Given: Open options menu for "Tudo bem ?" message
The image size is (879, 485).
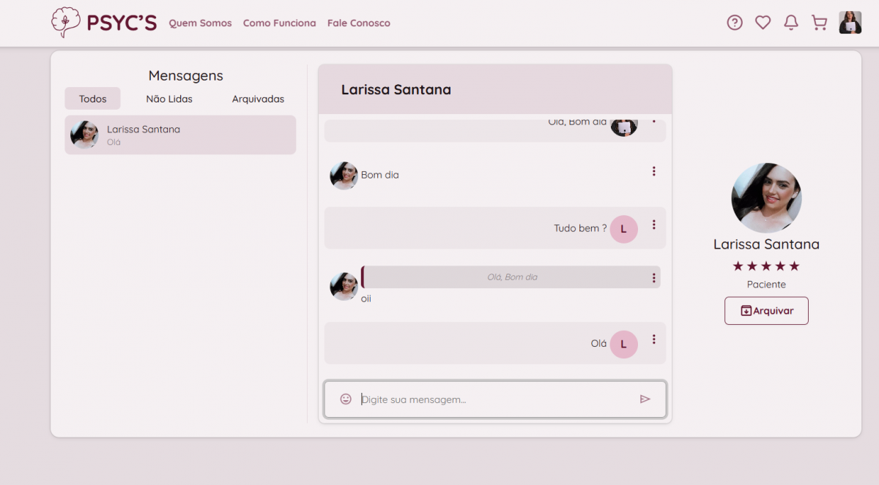Looking at the screenshot, I should click(x=653, y=225).
